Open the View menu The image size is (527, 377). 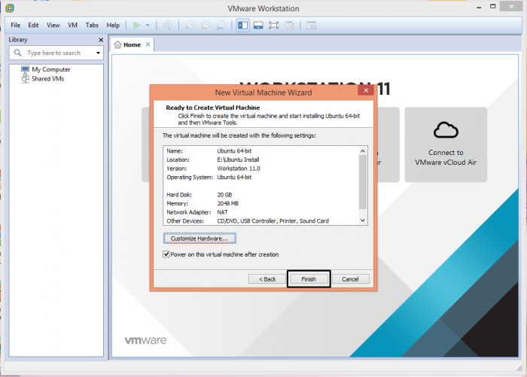click(53, 25)
